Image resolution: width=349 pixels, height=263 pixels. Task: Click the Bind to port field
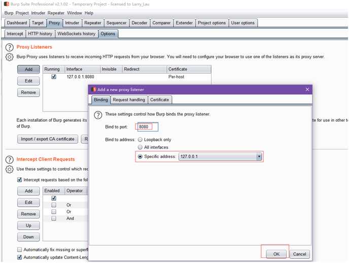click(x=148, y=127)
